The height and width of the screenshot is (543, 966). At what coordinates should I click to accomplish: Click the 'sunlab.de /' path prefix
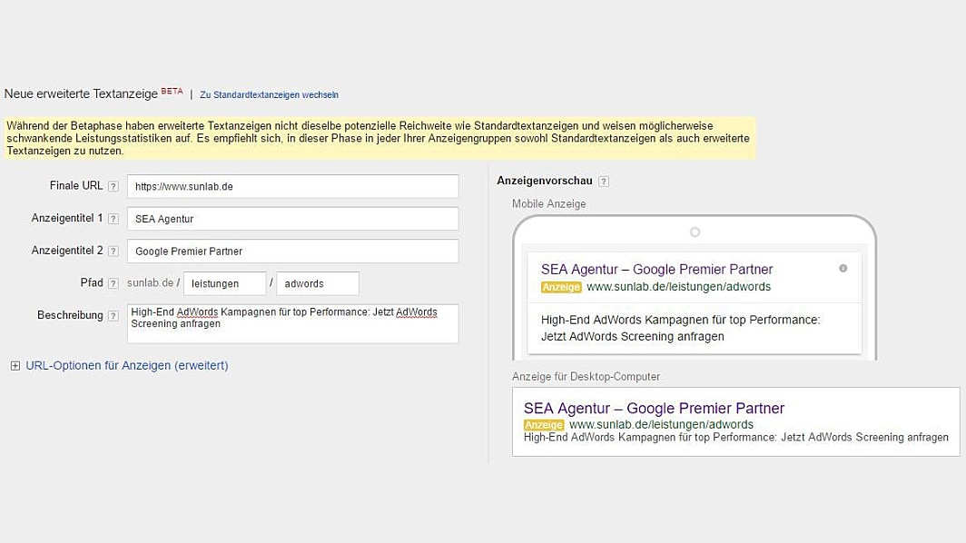click(153, 283)
